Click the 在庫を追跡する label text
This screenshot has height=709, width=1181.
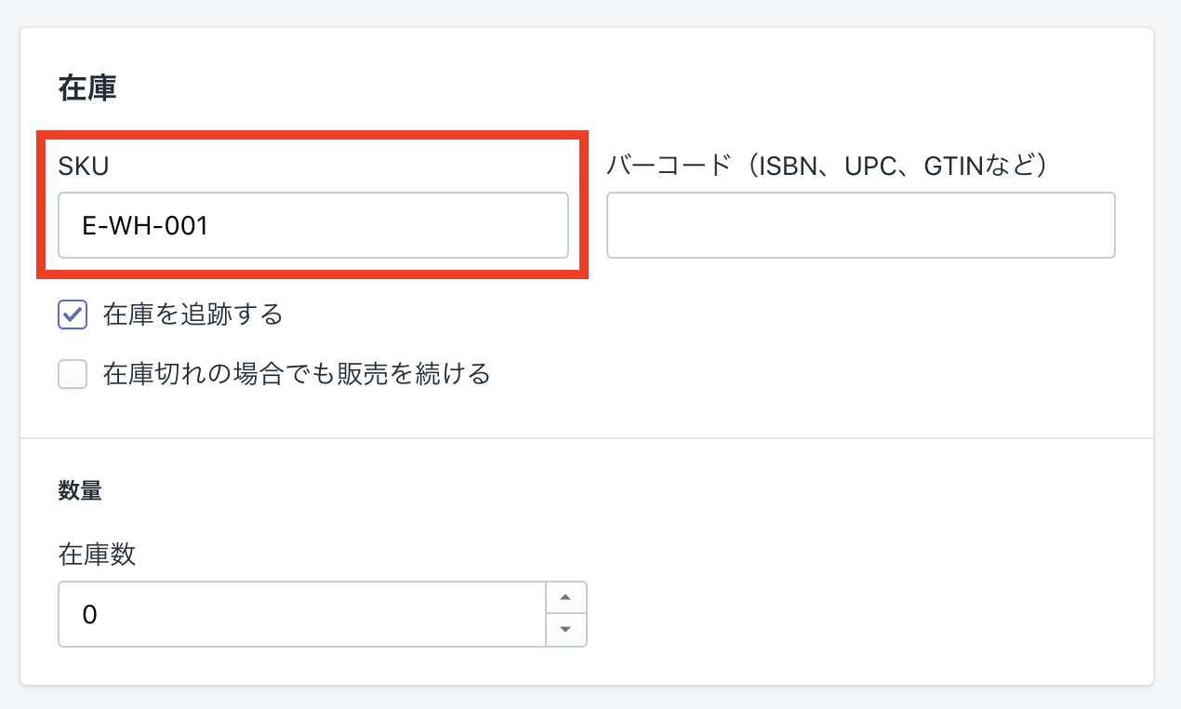click(x=192, y=314)
